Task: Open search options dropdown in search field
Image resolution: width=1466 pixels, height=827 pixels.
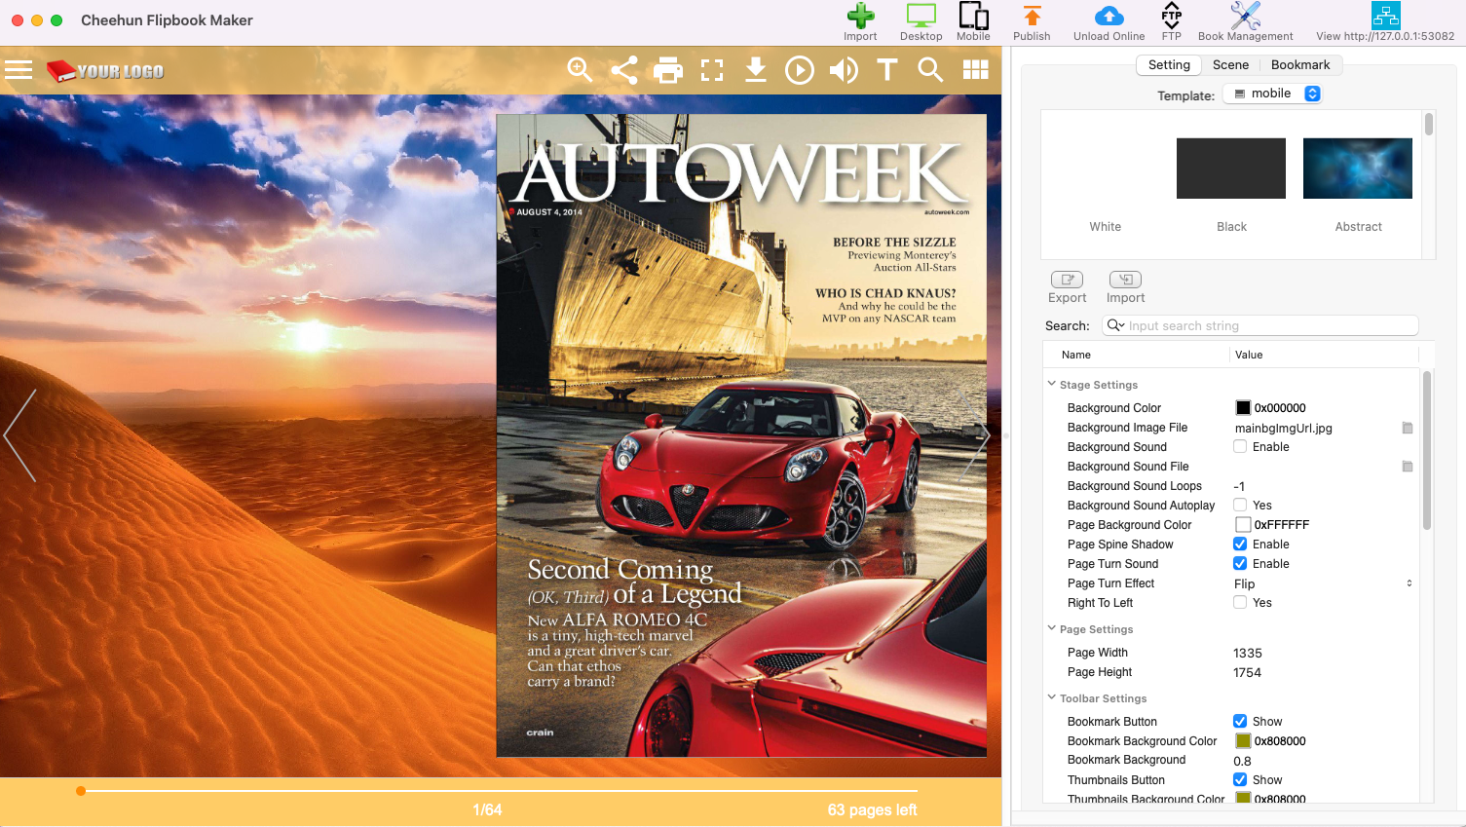Action: click(x=1116, y=325)
